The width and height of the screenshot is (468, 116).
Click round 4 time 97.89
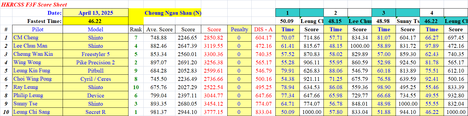[x=432, y=46]
